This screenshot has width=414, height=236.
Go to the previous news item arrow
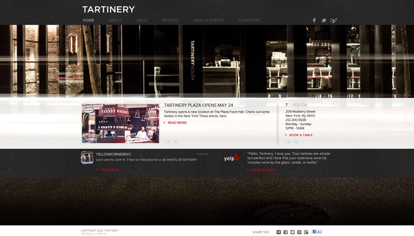click(x=168, y=142)
